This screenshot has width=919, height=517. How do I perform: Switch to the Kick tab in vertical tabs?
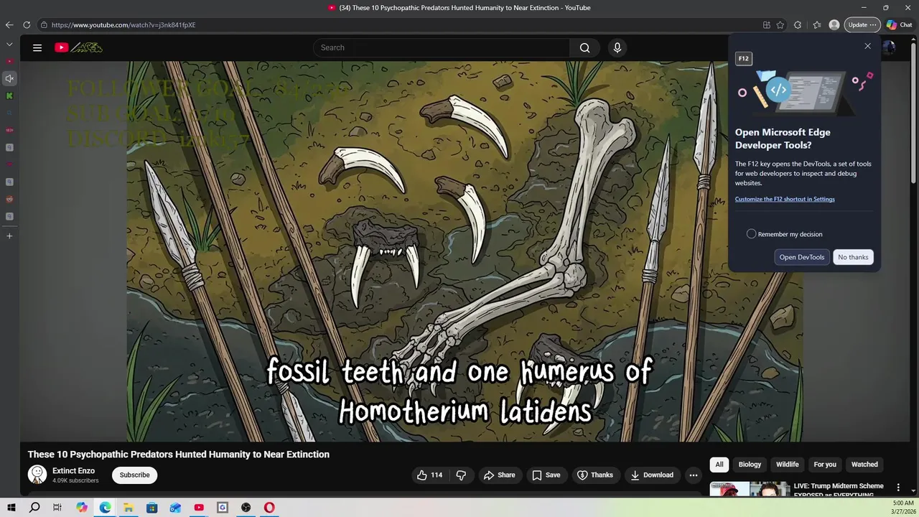[x=9, y=96]
